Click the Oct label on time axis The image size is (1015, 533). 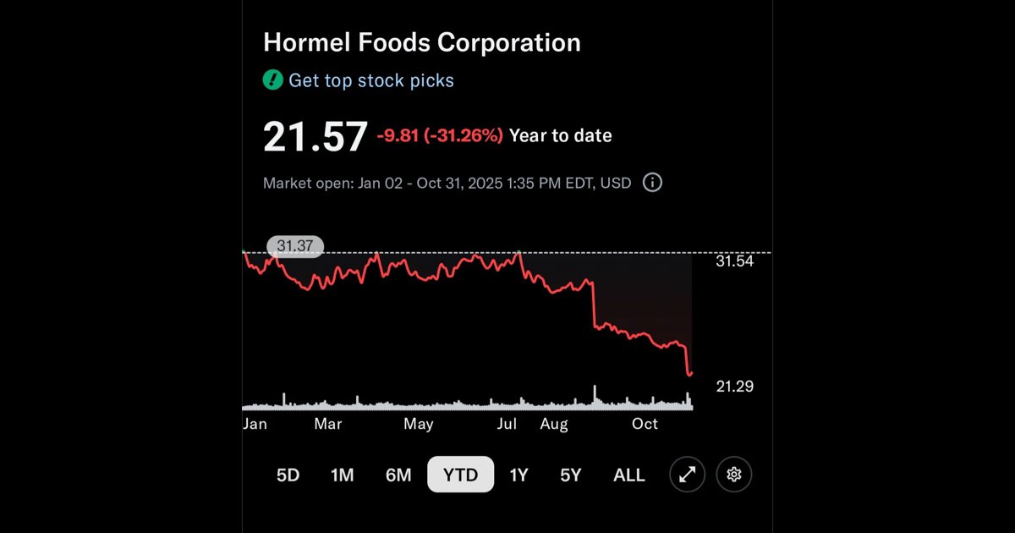[x=645, y=424]
